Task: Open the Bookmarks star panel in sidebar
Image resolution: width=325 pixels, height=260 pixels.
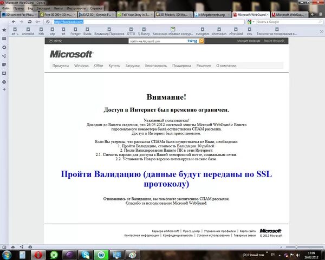Action: coord(4,30)
